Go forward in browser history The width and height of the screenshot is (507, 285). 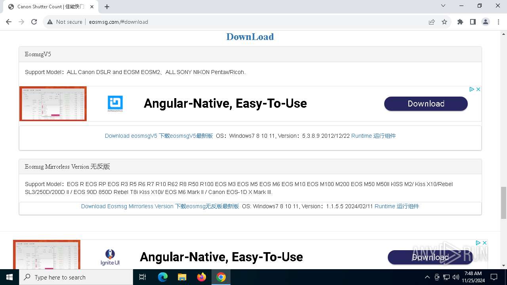coord(21,22)
